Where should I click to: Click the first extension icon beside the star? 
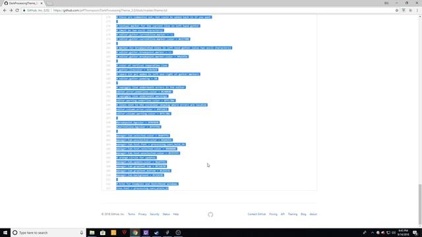(x=404, y=11)
